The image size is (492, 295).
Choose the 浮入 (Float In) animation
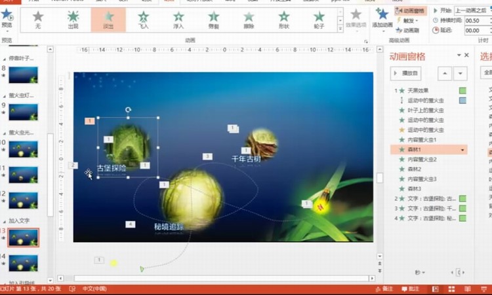pyautogui.click(x=178, y=20)
